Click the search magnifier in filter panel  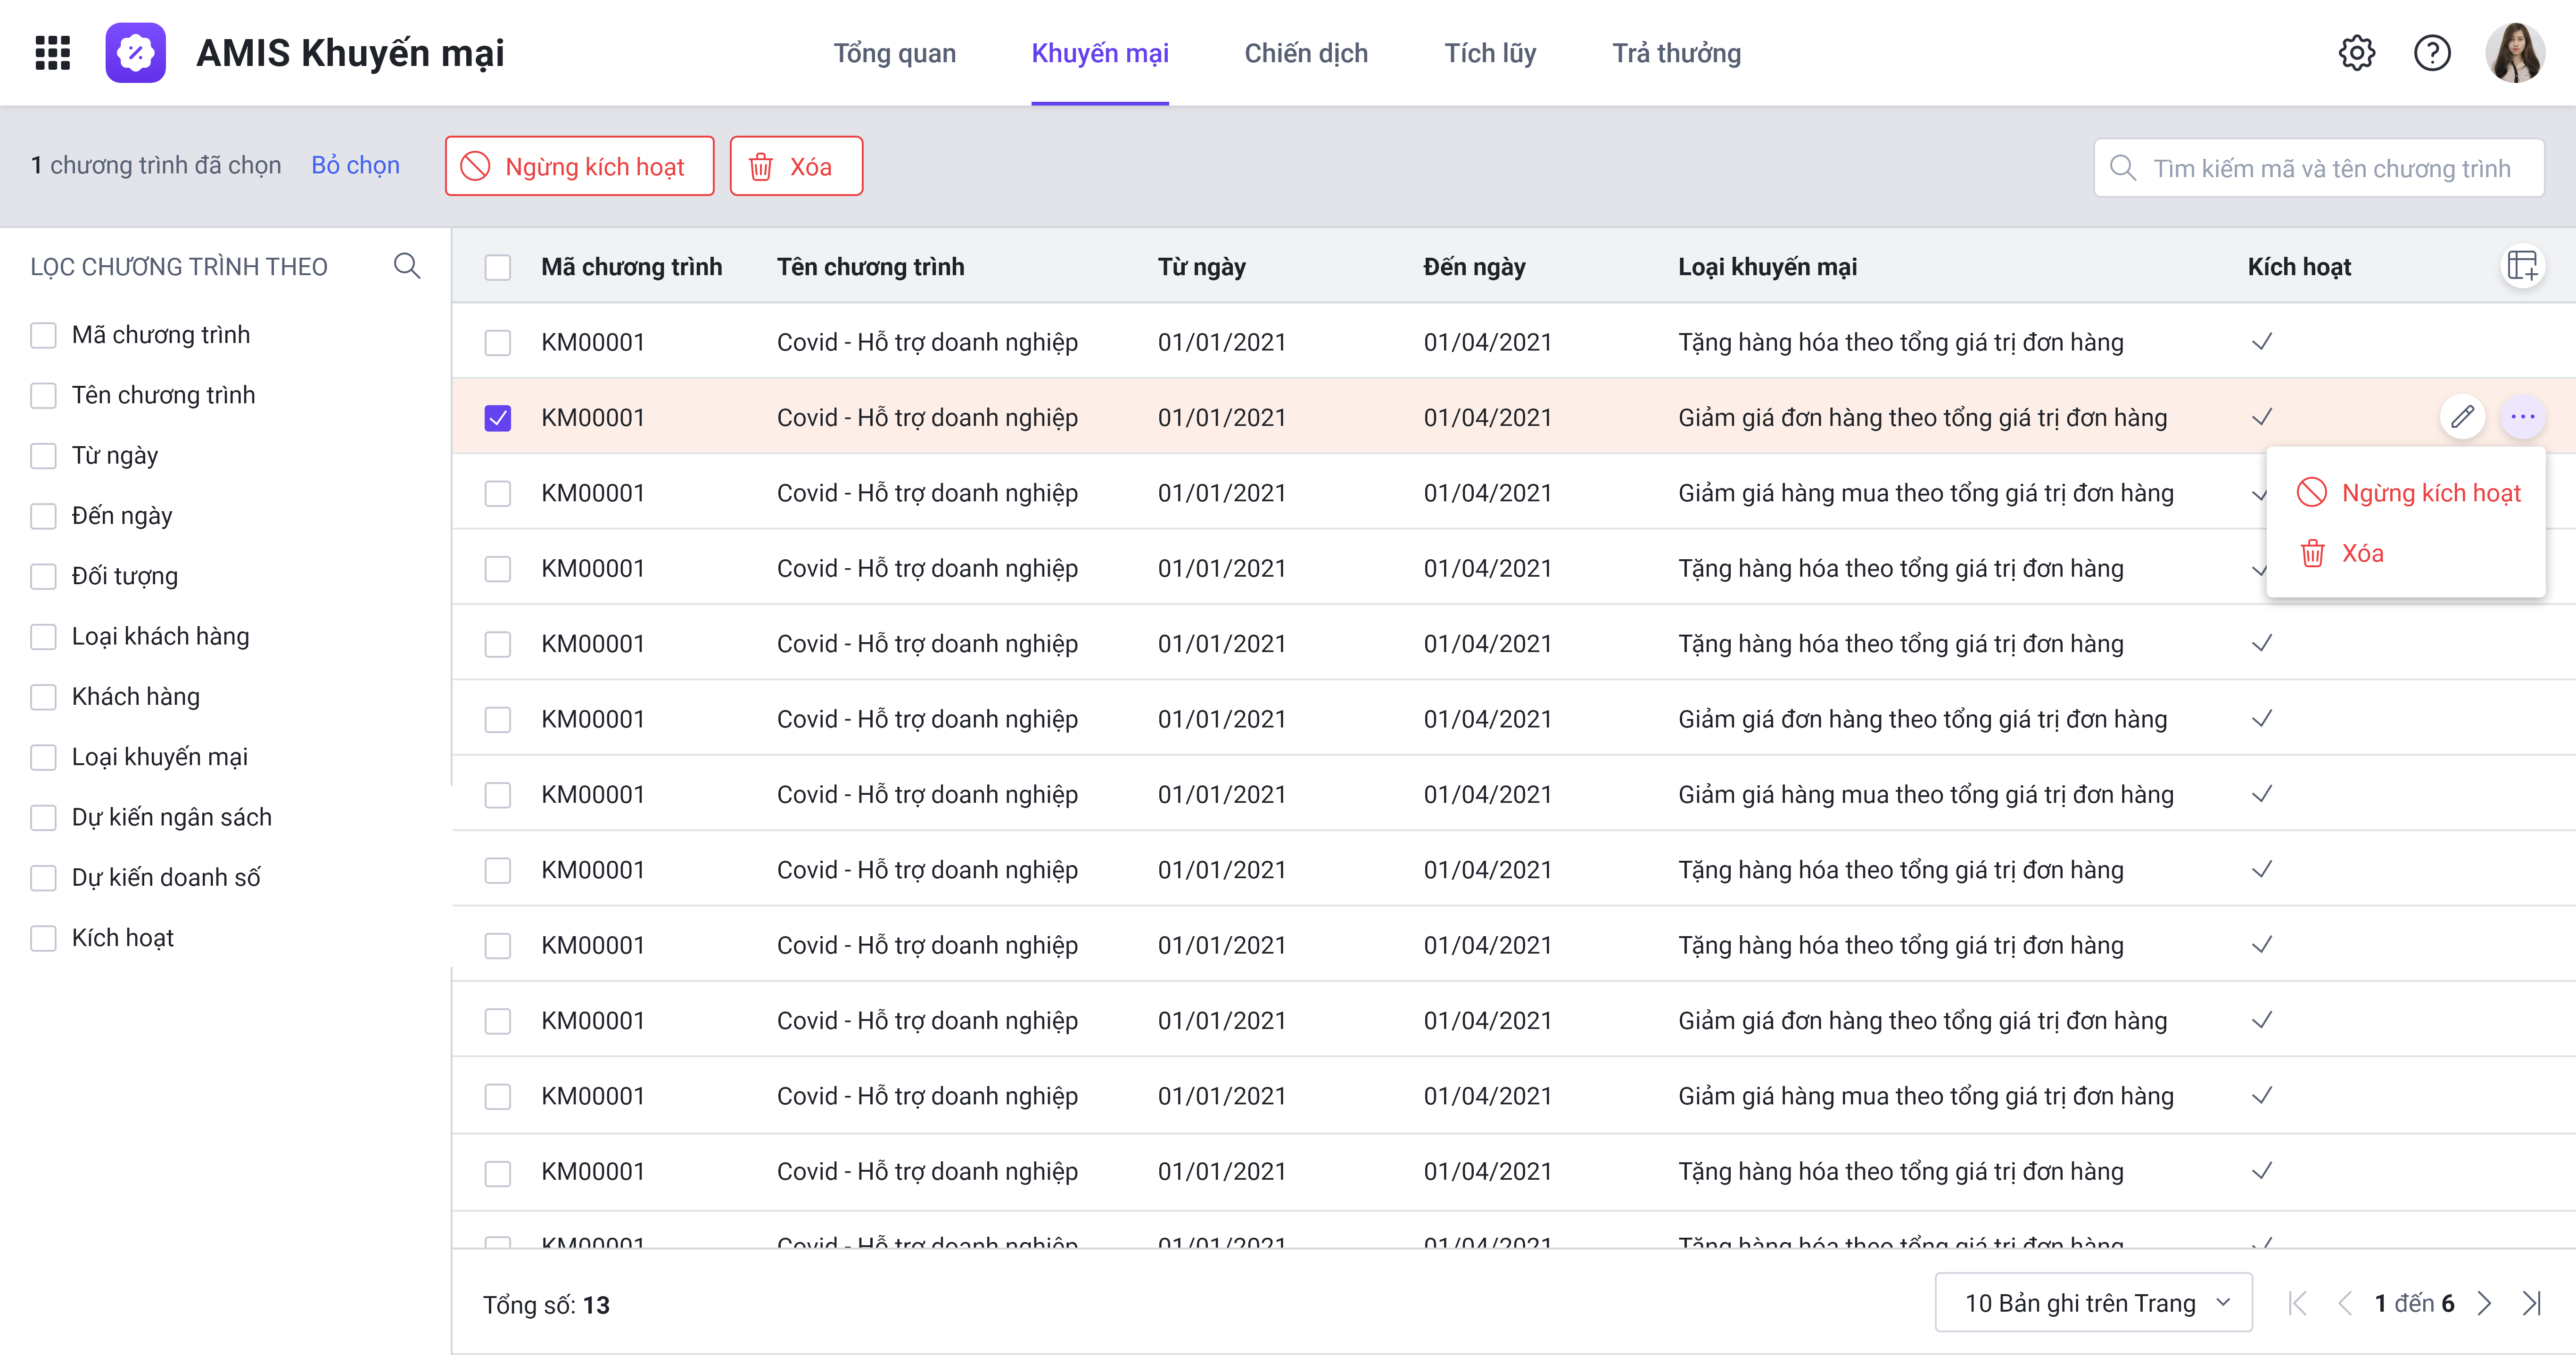[x=407, y=266]
